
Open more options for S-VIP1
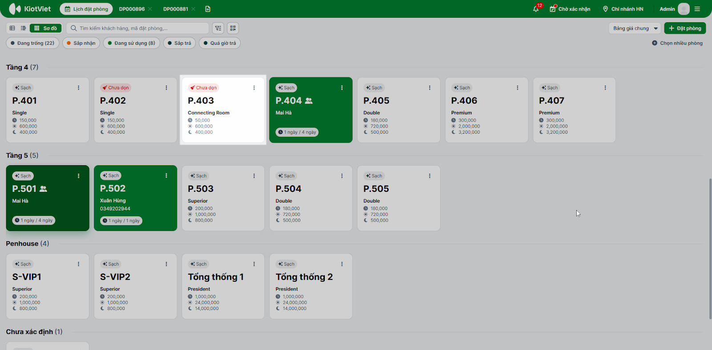pyautogui.click(x=79, y=264)
